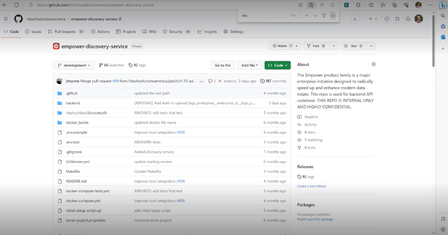This screenshot has height=235, width=448.
Task: Open the hitachisolutionsamerica organization link
Action: coord(46,19)
